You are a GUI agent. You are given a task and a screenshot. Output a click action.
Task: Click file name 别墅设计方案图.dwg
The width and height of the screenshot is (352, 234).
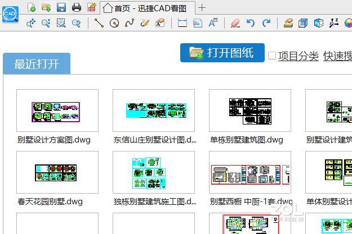coord(54,140)
